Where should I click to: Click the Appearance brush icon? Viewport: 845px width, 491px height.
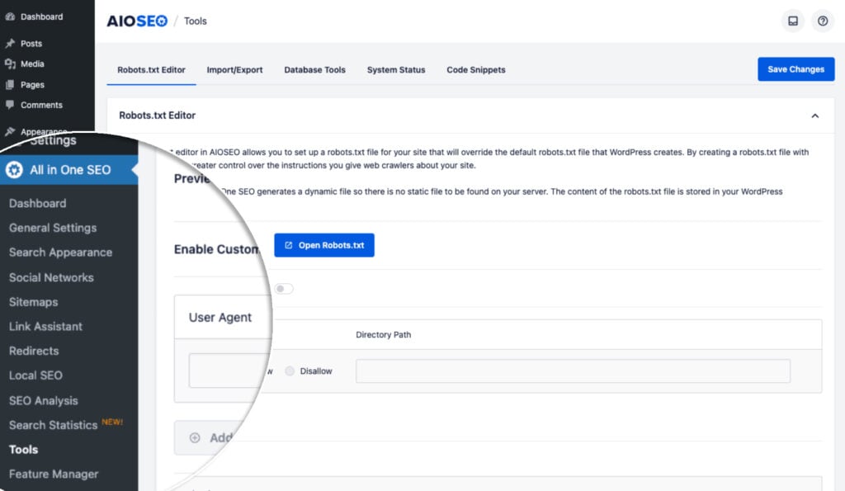(10, 131)
